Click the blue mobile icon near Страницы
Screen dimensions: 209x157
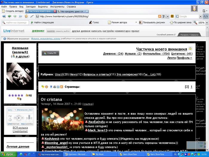point(51,87)
